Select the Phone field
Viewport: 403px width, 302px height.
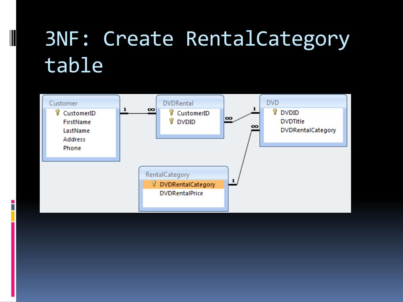72,148
